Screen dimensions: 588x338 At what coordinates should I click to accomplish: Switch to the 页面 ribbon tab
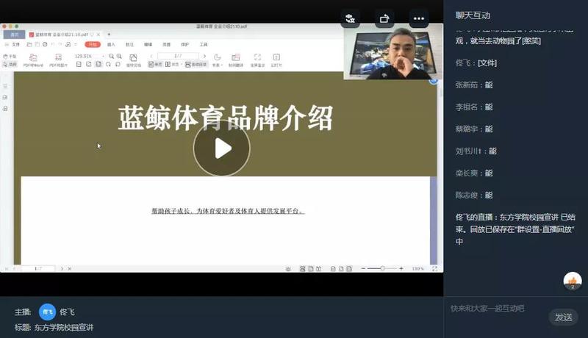point(167,44)
